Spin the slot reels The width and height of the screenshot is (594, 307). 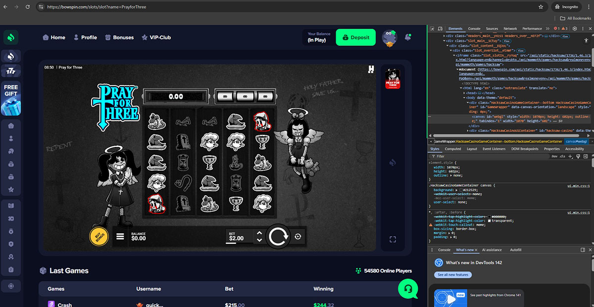[278, 237]
